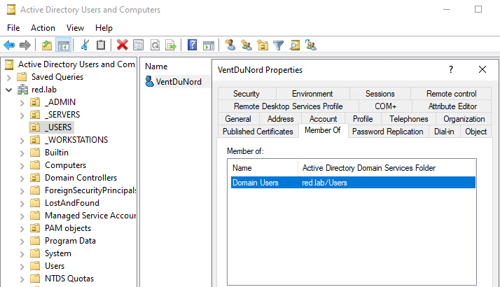Viewport: 500px width, 287px height.
Task: Open the Action menu
Action: (43, 28)
